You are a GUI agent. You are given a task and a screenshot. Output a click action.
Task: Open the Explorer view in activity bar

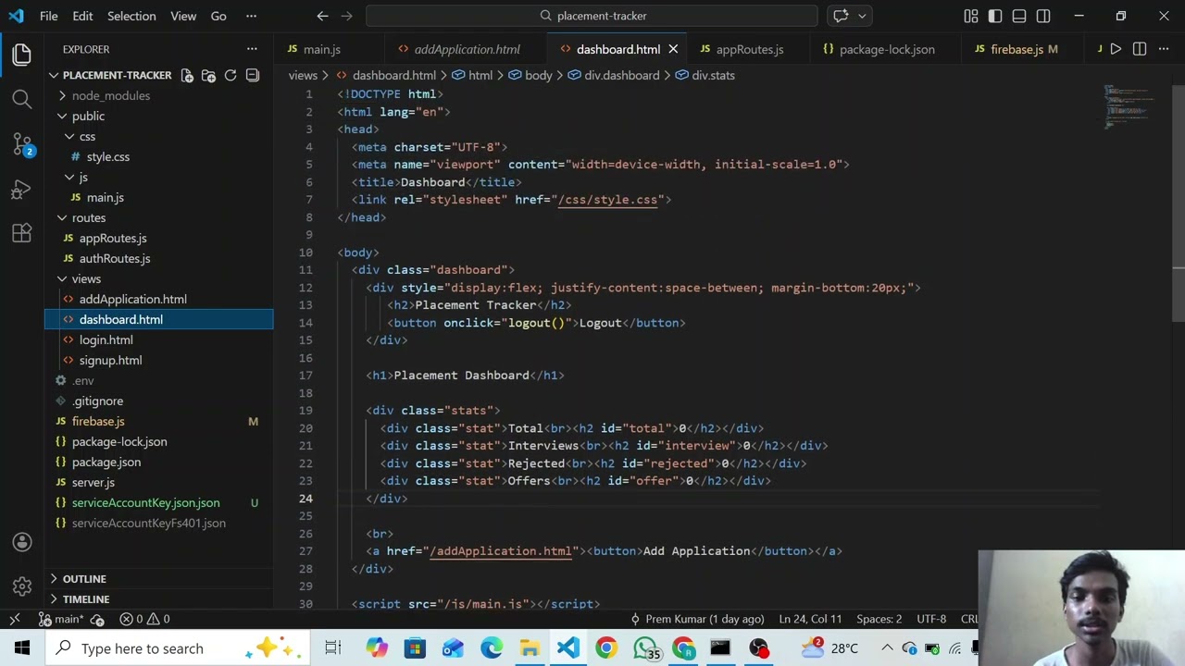[22, 55]
